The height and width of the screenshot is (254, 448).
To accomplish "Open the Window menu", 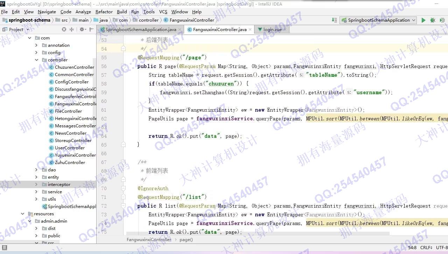I will click(180, 12).
